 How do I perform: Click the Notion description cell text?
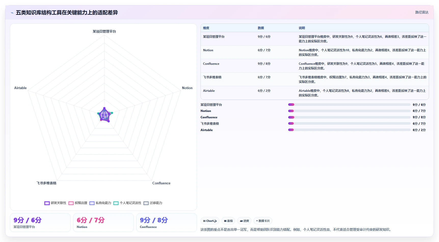[362, 53]
